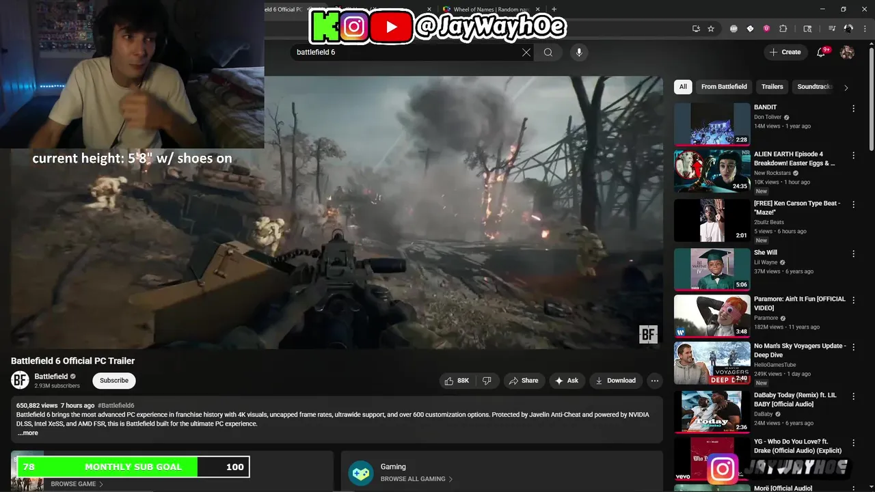The height and width of the screenshot is (492, 875).
Task: Open Google Lens search in toolbar
Action: pyautogui.click(x=807, y=29)
